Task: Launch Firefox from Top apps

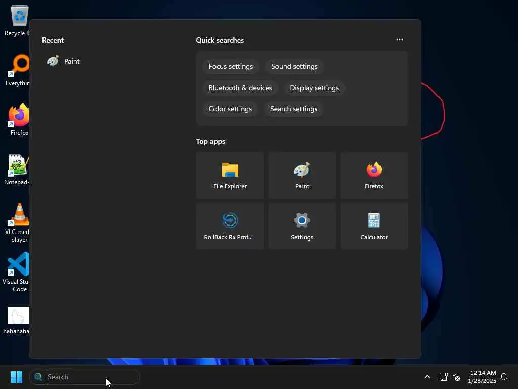Action: click(374, 175)
